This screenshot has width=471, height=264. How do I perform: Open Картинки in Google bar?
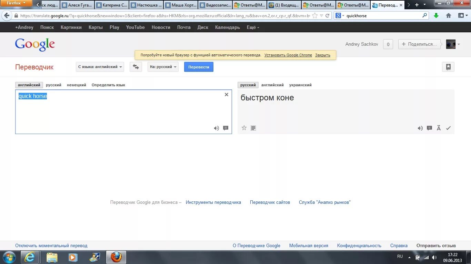tap(71, 27)
